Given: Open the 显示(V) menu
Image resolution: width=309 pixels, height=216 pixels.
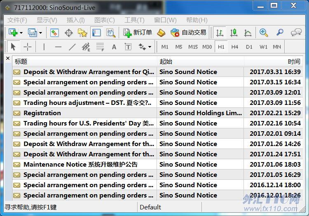Looking at the screenshot, I should [47, 20].
